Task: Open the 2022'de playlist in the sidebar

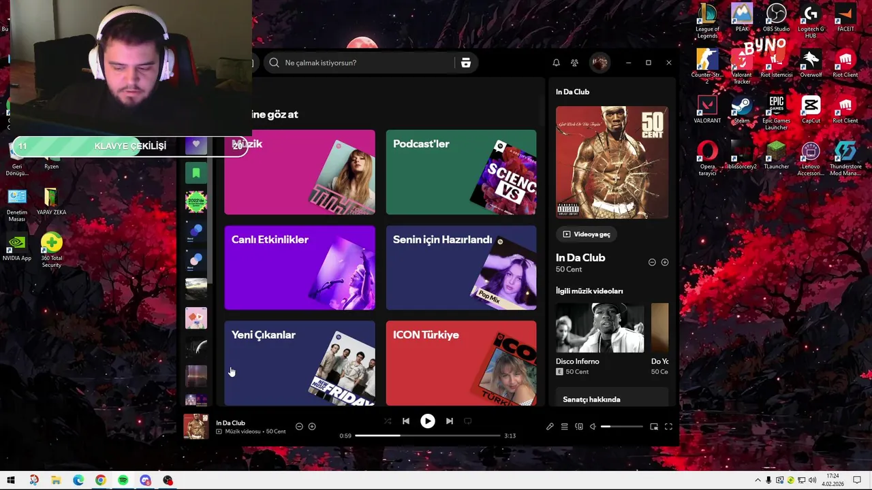Action: [196, 202]
